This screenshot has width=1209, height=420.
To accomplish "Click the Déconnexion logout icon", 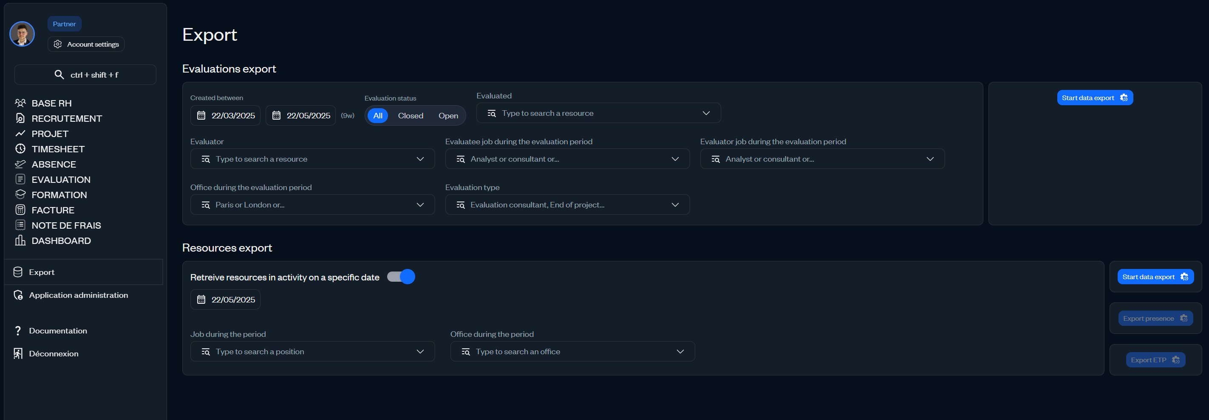I will click(18, 353).
